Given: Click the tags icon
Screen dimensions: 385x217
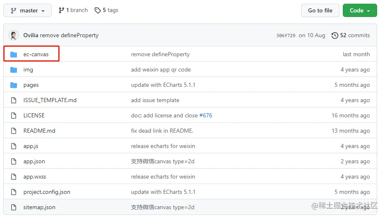Looking at the screenshot, I should pyautogui.click(x=98, y=10).
